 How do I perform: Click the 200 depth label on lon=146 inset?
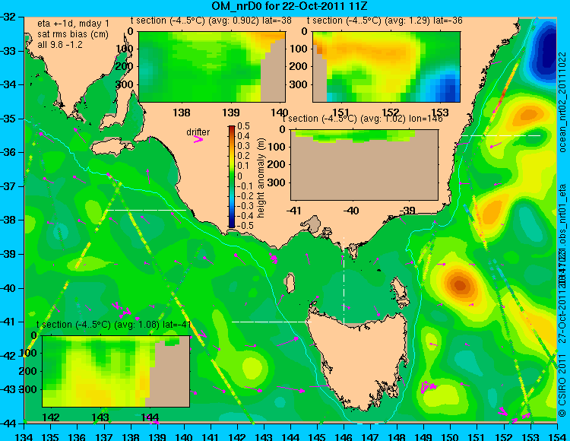[277, 164]
